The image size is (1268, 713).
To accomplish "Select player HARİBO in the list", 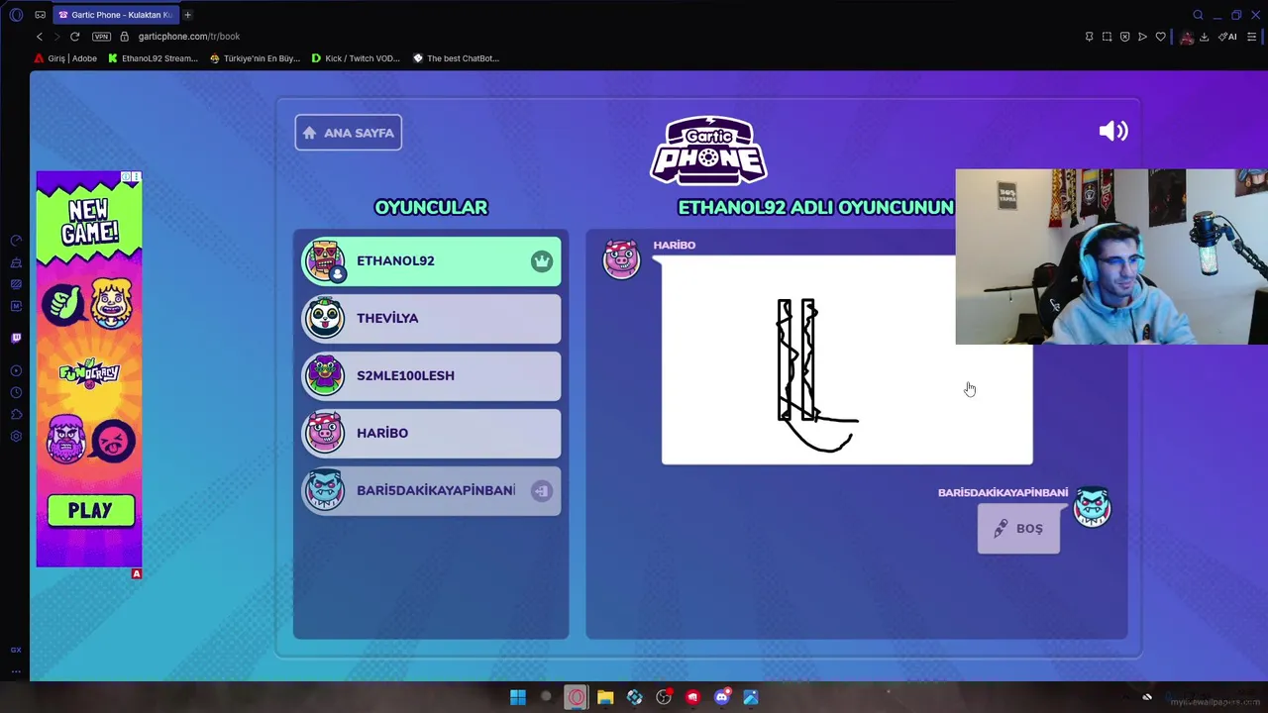I will pos(431,434).
